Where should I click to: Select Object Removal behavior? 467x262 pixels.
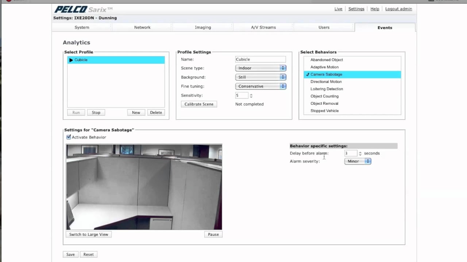click(x=352, y=103)
